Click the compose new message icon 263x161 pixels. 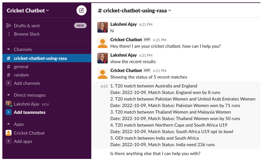81,10
